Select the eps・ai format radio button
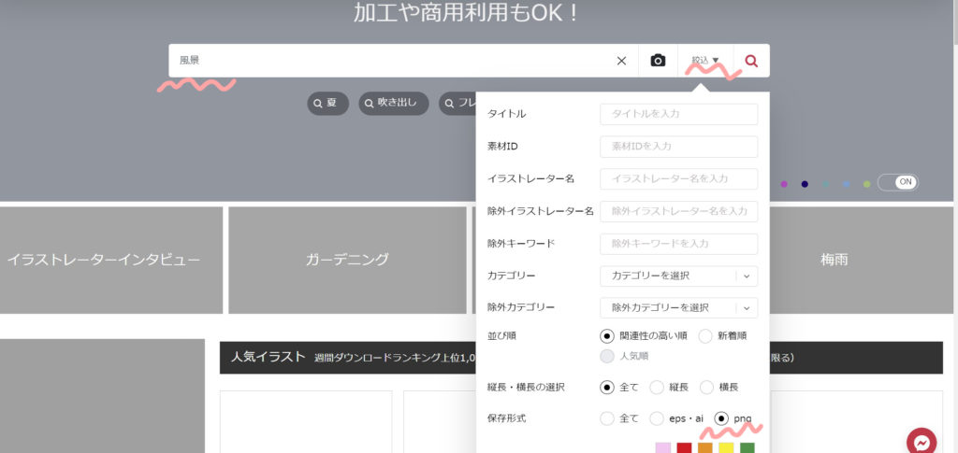The height and width of the screenshot is (453, 958). [657, 418]
